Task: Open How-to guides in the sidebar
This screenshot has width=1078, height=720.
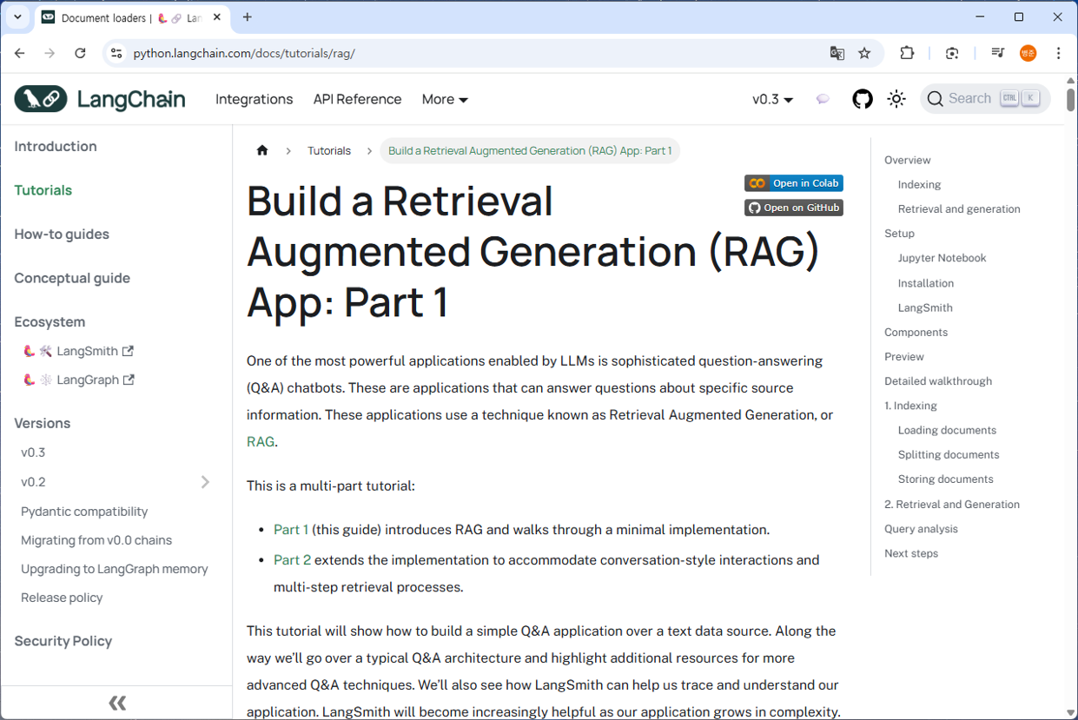Action: [62, 234]
